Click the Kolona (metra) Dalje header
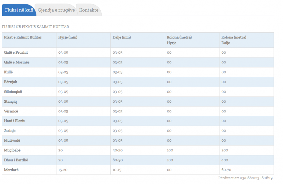Viewport: 283px width, 184px height. click(x=234, y=40)
